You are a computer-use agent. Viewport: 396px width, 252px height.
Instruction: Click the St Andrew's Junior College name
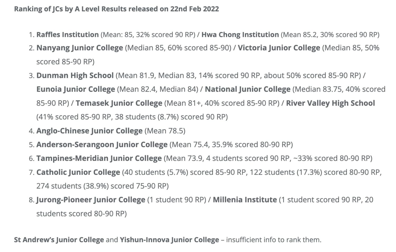pyautogui.click(x=59, y=240)
